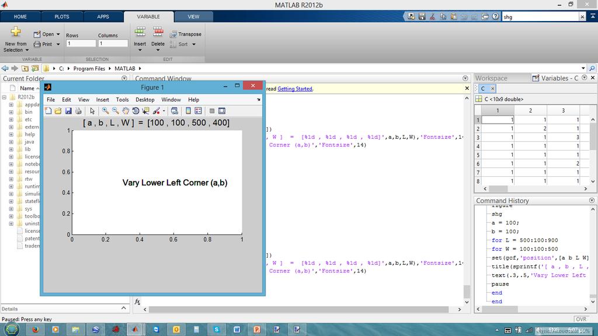
Task: Collapse the R2012b tree node
Action: 4,97
